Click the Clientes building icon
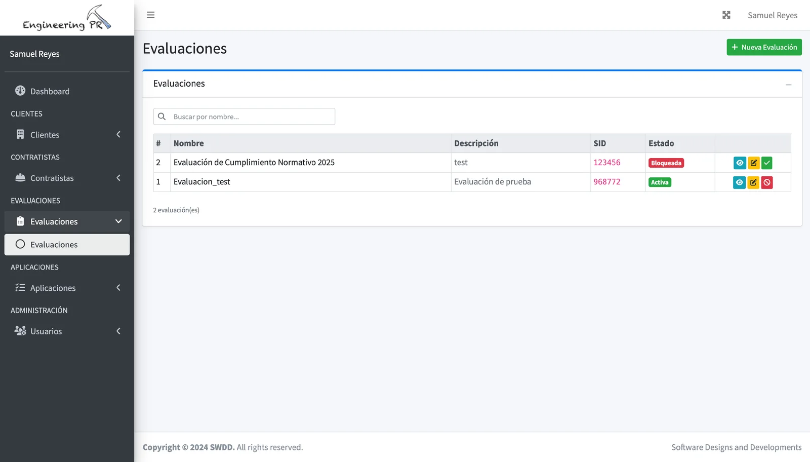 [20, 134]
